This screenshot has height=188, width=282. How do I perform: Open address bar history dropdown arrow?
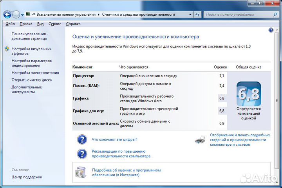[190, 14]
